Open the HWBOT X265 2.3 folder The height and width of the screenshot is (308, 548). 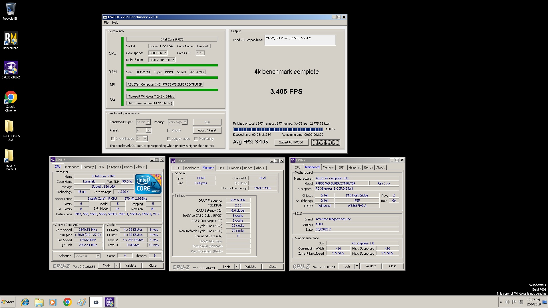[x=11, y=131]
